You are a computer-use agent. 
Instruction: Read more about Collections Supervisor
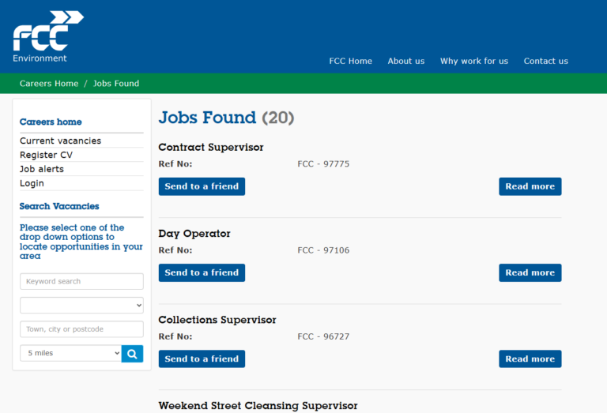coord(530,359)
